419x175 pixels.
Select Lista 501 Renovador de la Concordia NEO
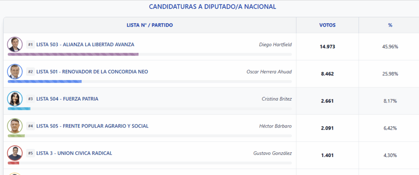pos(92,72)
